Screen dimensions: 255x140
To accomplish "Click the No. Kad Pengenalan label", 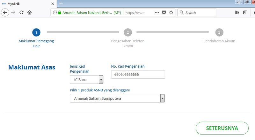I will click(x=128, y=66).
